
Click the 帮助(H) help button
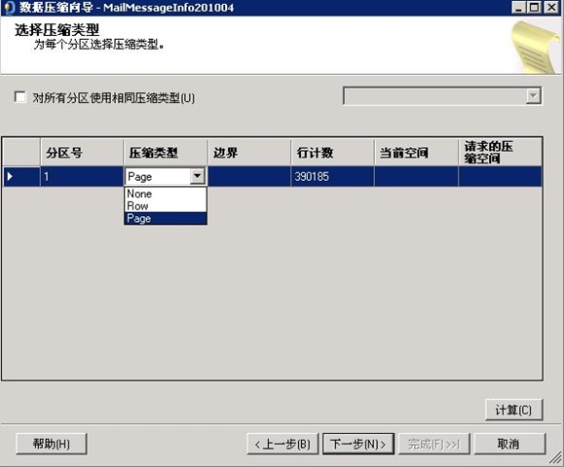click(x=52, y=444)
